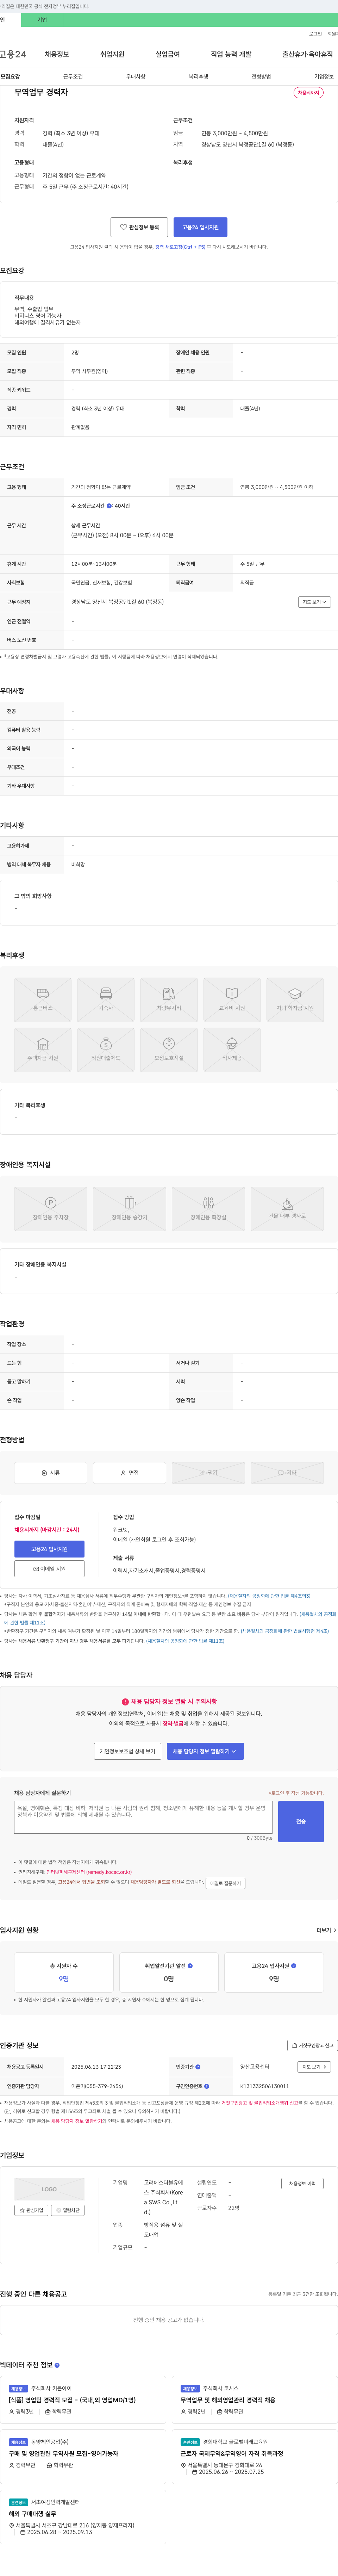
Task: Click the company LOGO thumbnail
Action: click(49, 2189)
